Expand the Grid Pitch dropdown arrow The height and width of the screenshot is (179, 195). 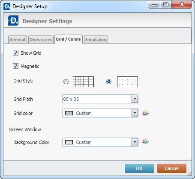tap(135, 99)
